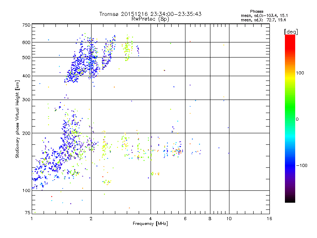The width and height of the screenshot is (317, 238).
Task: Select the "mean, sd,X: 72.7, 19.4" statistic
Action: (264, 20)
